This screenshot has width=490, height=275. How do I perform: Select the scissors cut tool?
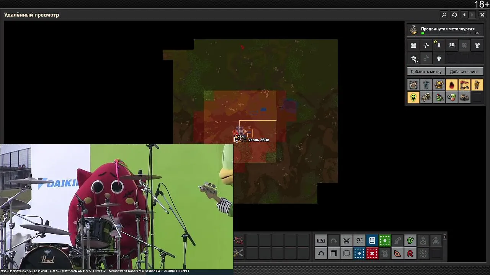pos(346,241)
